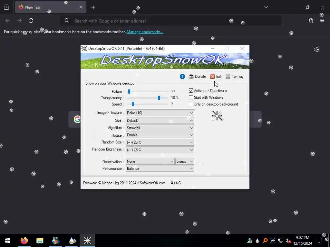
Task: Open a new Firefox tab
Action: pyautogui.click(x=93, y=7)
